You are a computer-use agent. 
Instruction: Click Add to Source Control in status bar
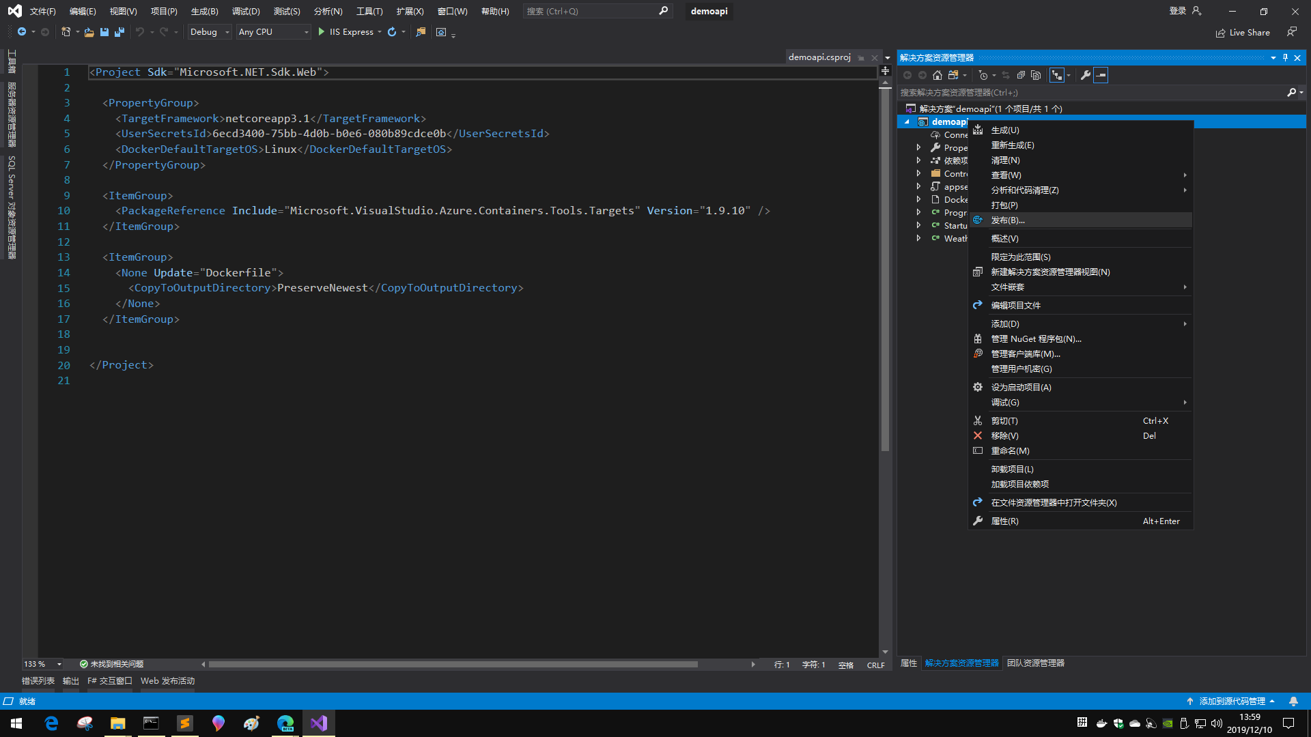tap(1231, 701)
